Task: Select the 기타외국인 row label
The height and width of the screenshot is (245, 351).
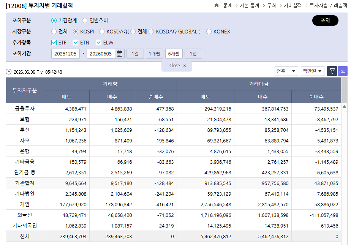Action: (25, 226)
